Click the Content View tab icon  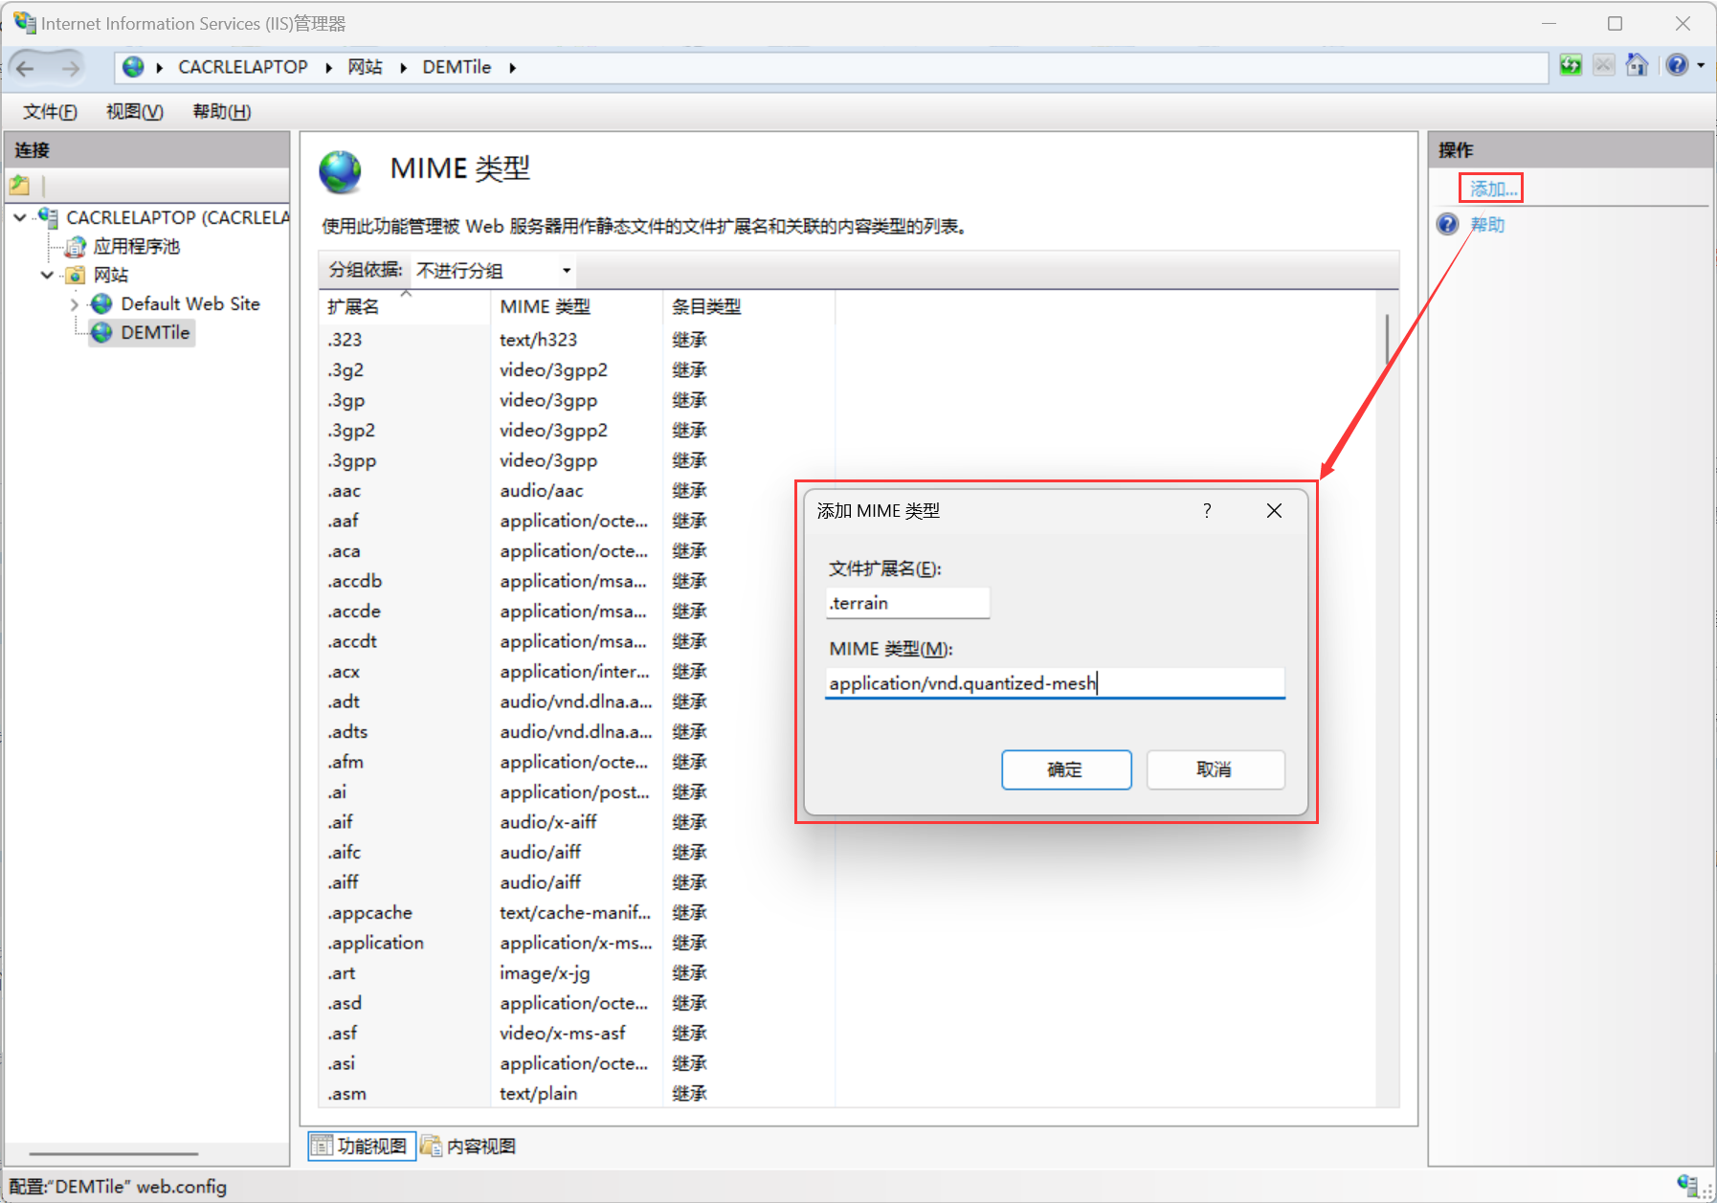coord(432,1146)
